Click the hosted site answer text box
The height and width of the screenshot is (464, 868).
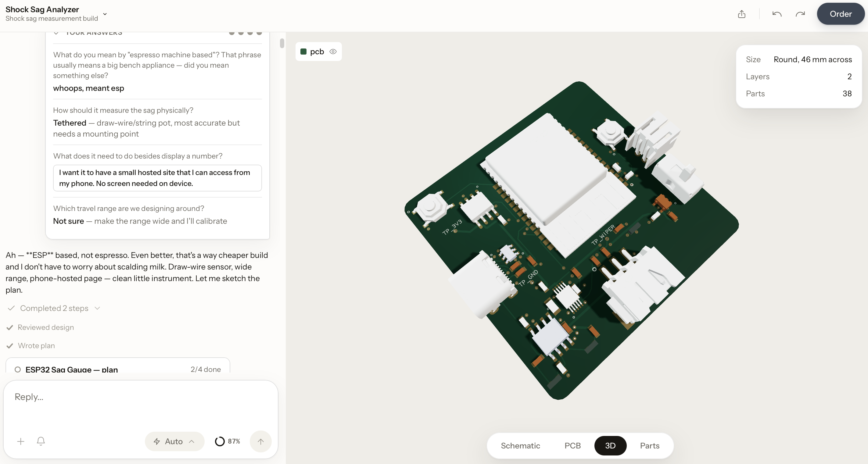click(157, 178)
